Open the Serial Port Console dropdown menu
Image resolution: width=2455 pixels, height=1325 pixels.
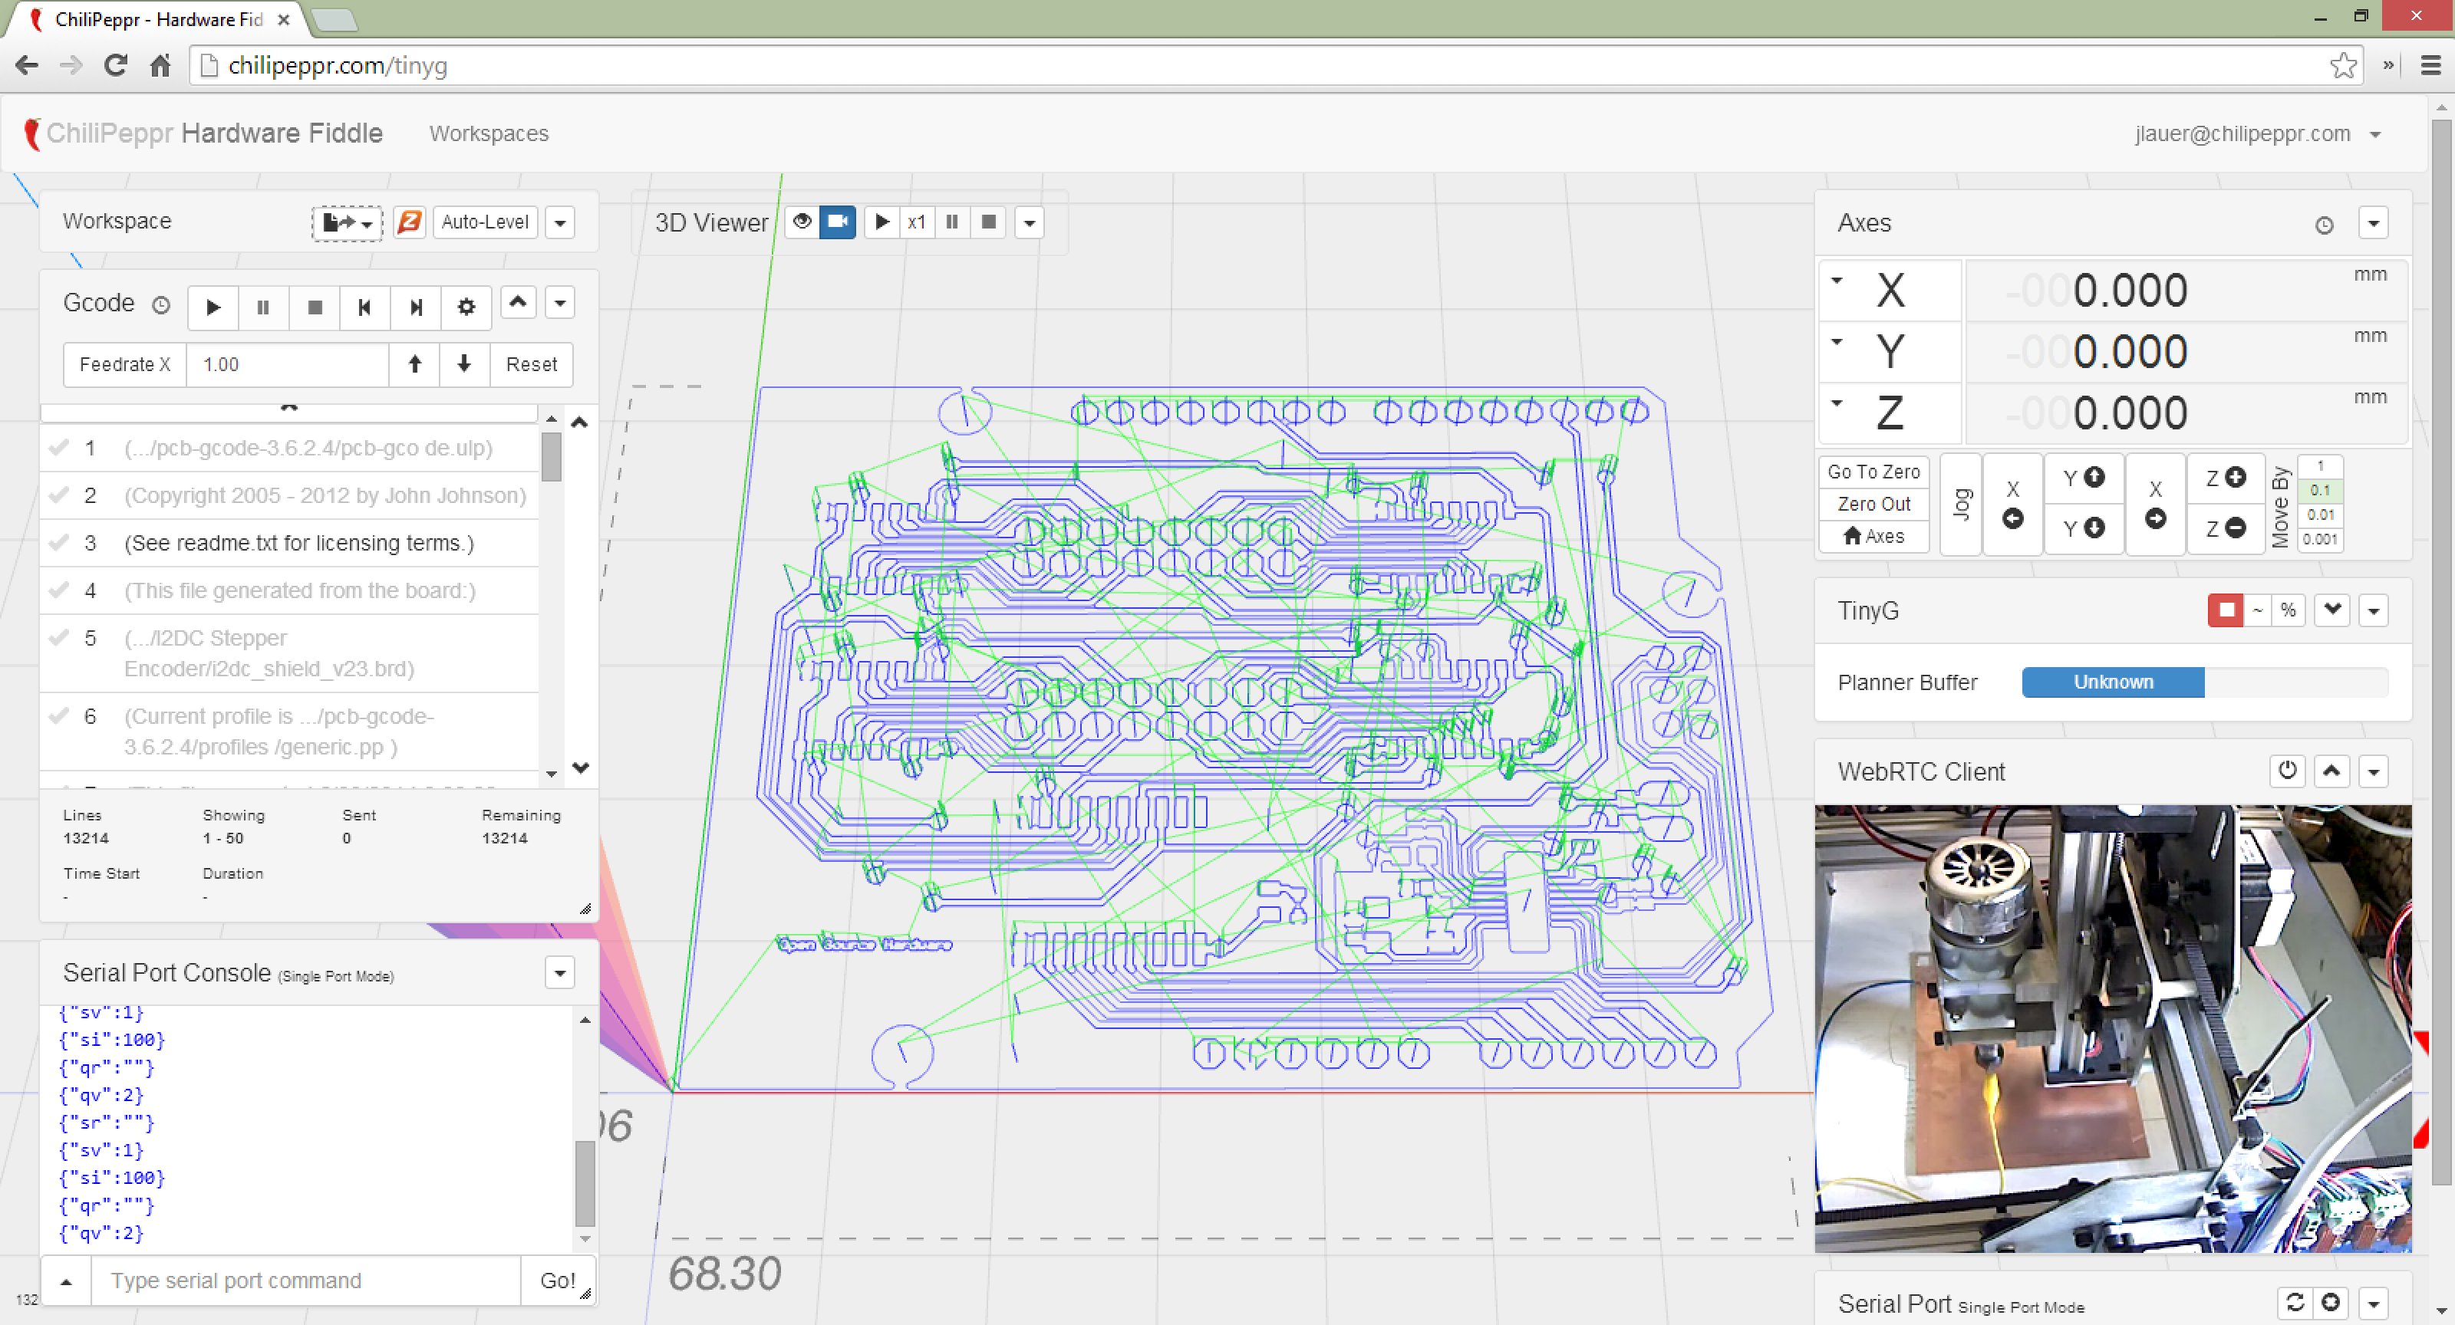(560, 972)
